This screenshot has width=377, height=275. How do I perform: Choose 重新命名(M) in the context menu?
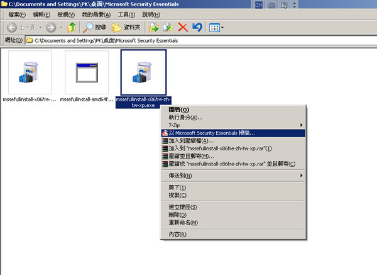point(233,223)
